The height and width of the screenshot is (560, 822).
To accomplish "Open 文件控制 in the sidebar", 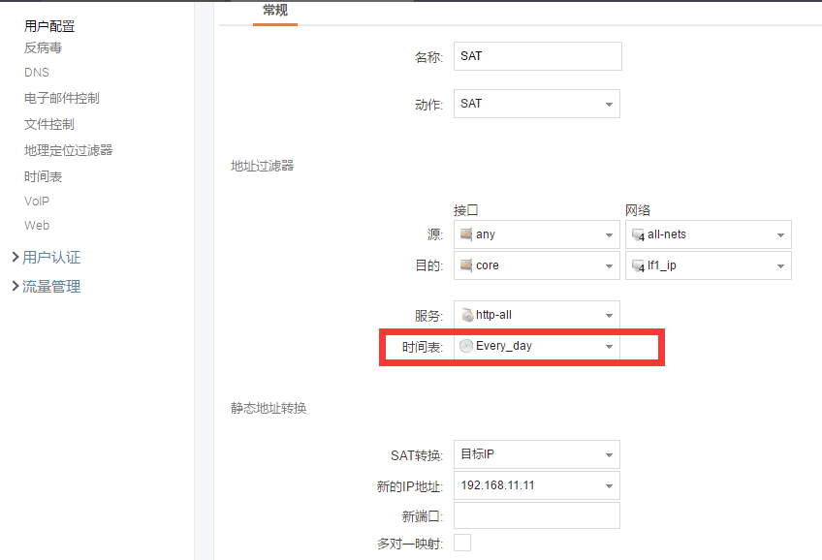I will 48,124.
